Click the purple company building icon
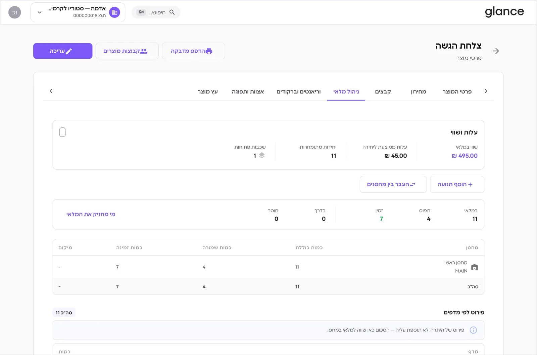The width and height of the screenshot is (537, 355). pos(114,12)
